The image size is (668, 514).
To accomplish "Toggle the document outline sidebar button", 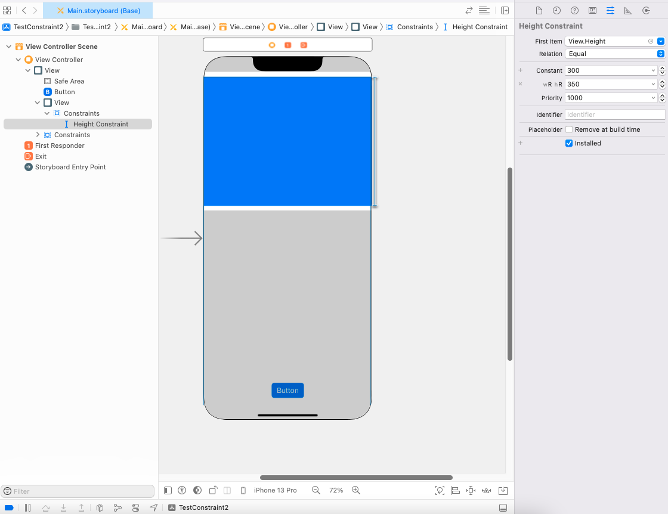I will [x=168, y=490].
